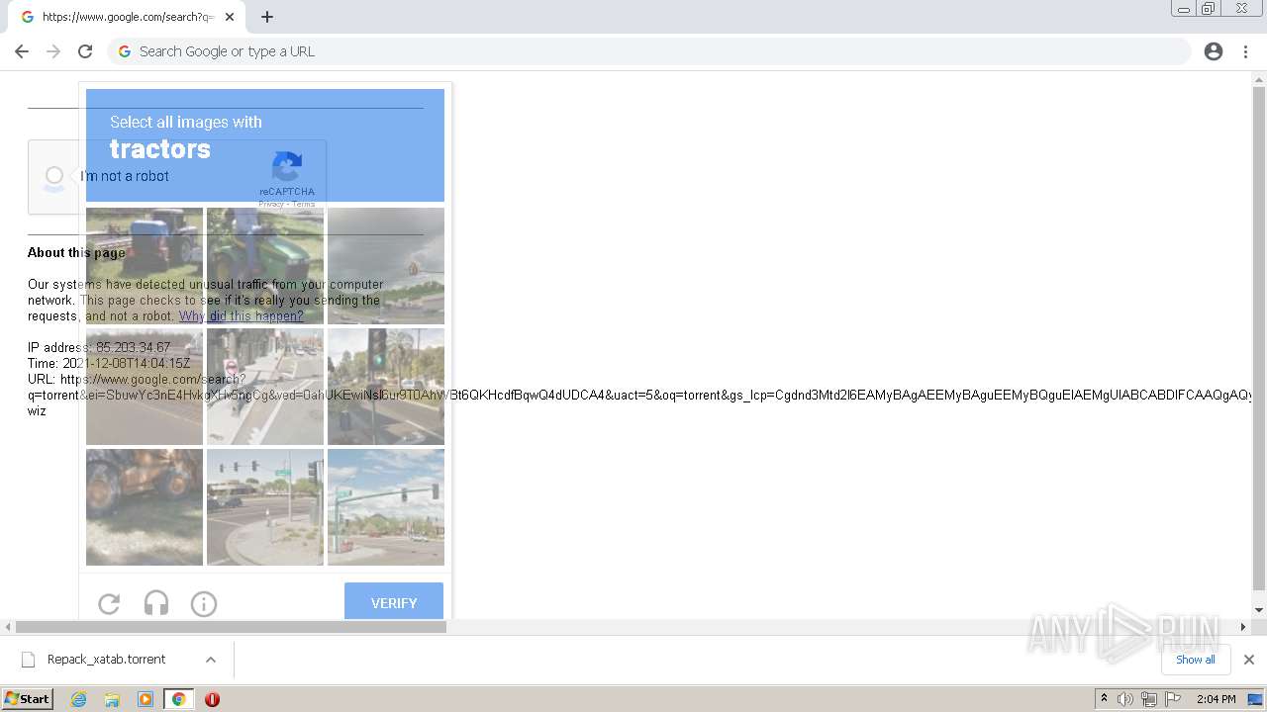Click the horizontal scrollbar thumb
1267x712 pixels.
point(231,627)
